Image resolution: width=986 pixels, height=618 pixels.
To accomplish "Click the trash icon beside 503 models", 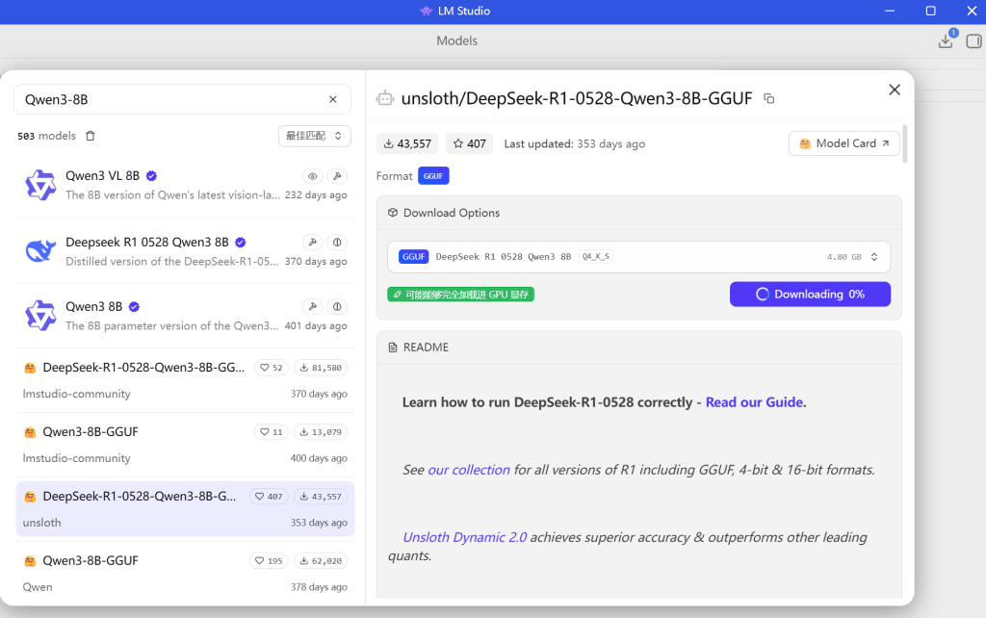I will point(91,136).
